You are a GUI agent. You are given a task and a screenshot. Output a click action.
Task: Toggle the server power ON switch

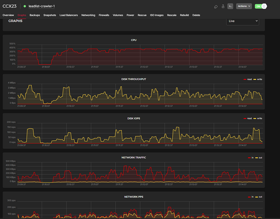(261, 6)
